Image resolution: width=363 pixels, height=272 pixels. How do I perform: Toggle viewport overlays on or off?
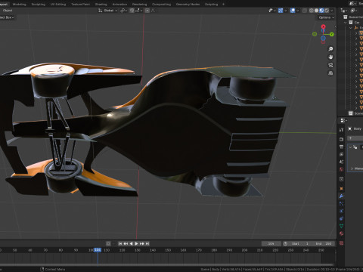293,11
